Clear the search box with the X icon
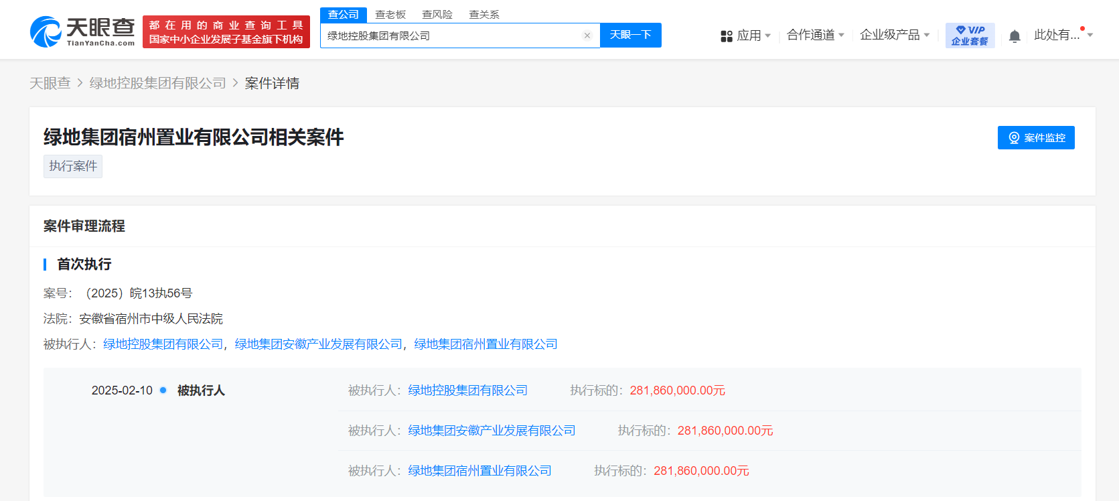This screenshot has height=501, width=1119. pyautogui.click(x=587, y=35)
